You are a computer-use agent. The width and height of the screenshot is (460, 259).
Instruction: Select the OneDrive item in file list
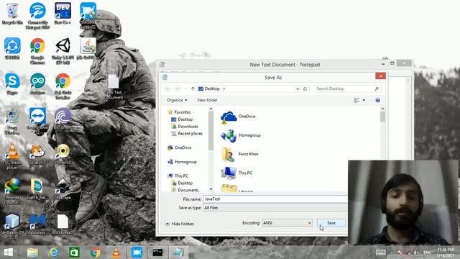point(238,117)
